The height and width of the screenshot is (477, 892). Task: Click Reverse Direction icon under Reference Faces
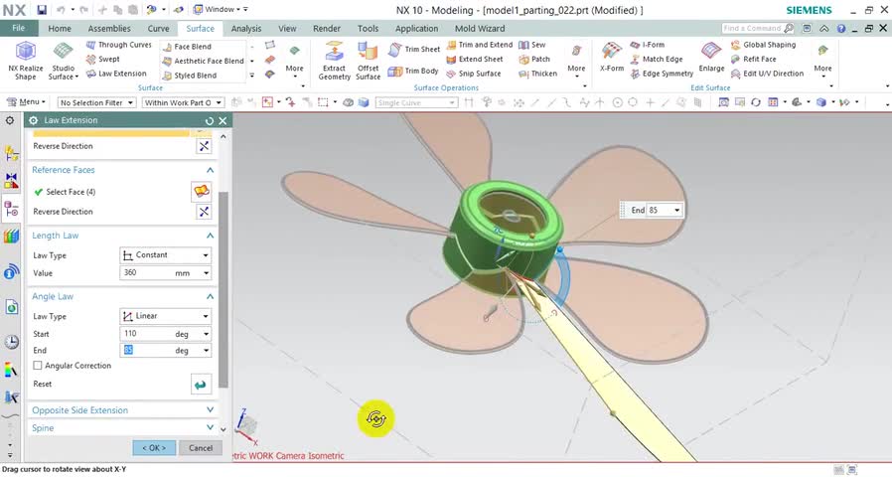203,212
